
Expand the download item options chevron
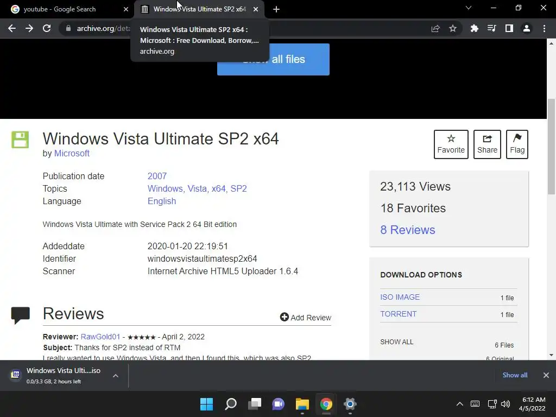[x=116, y=376]
